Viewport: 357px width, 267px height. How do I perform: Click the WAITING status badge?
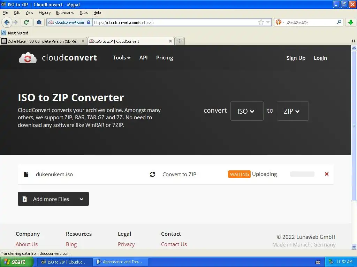pos(239,174)
